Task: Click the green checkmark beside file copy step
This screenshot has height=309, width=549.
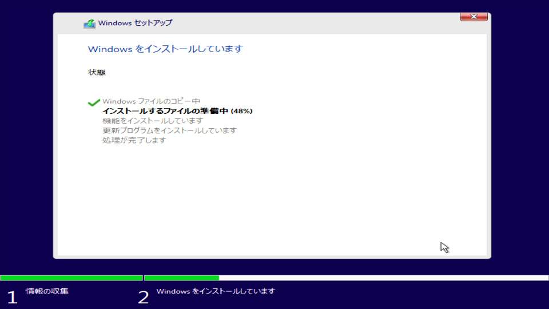Action: click(94, 102)
